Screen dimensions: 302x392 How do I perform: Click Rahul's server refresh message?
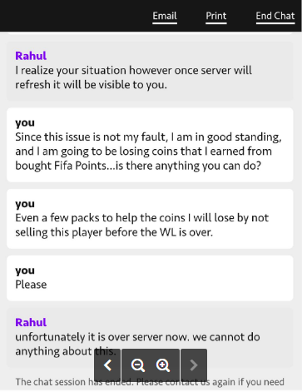[x=150, y=72]
